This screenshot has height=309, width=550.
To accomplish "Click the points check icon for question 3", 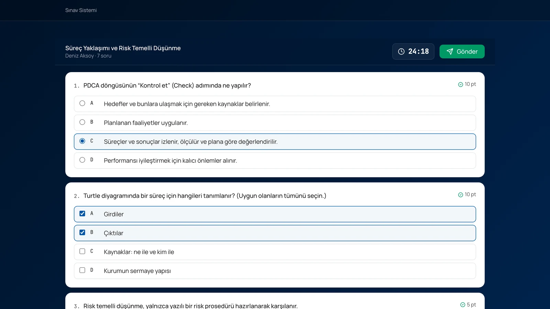I will pos(463,305).
